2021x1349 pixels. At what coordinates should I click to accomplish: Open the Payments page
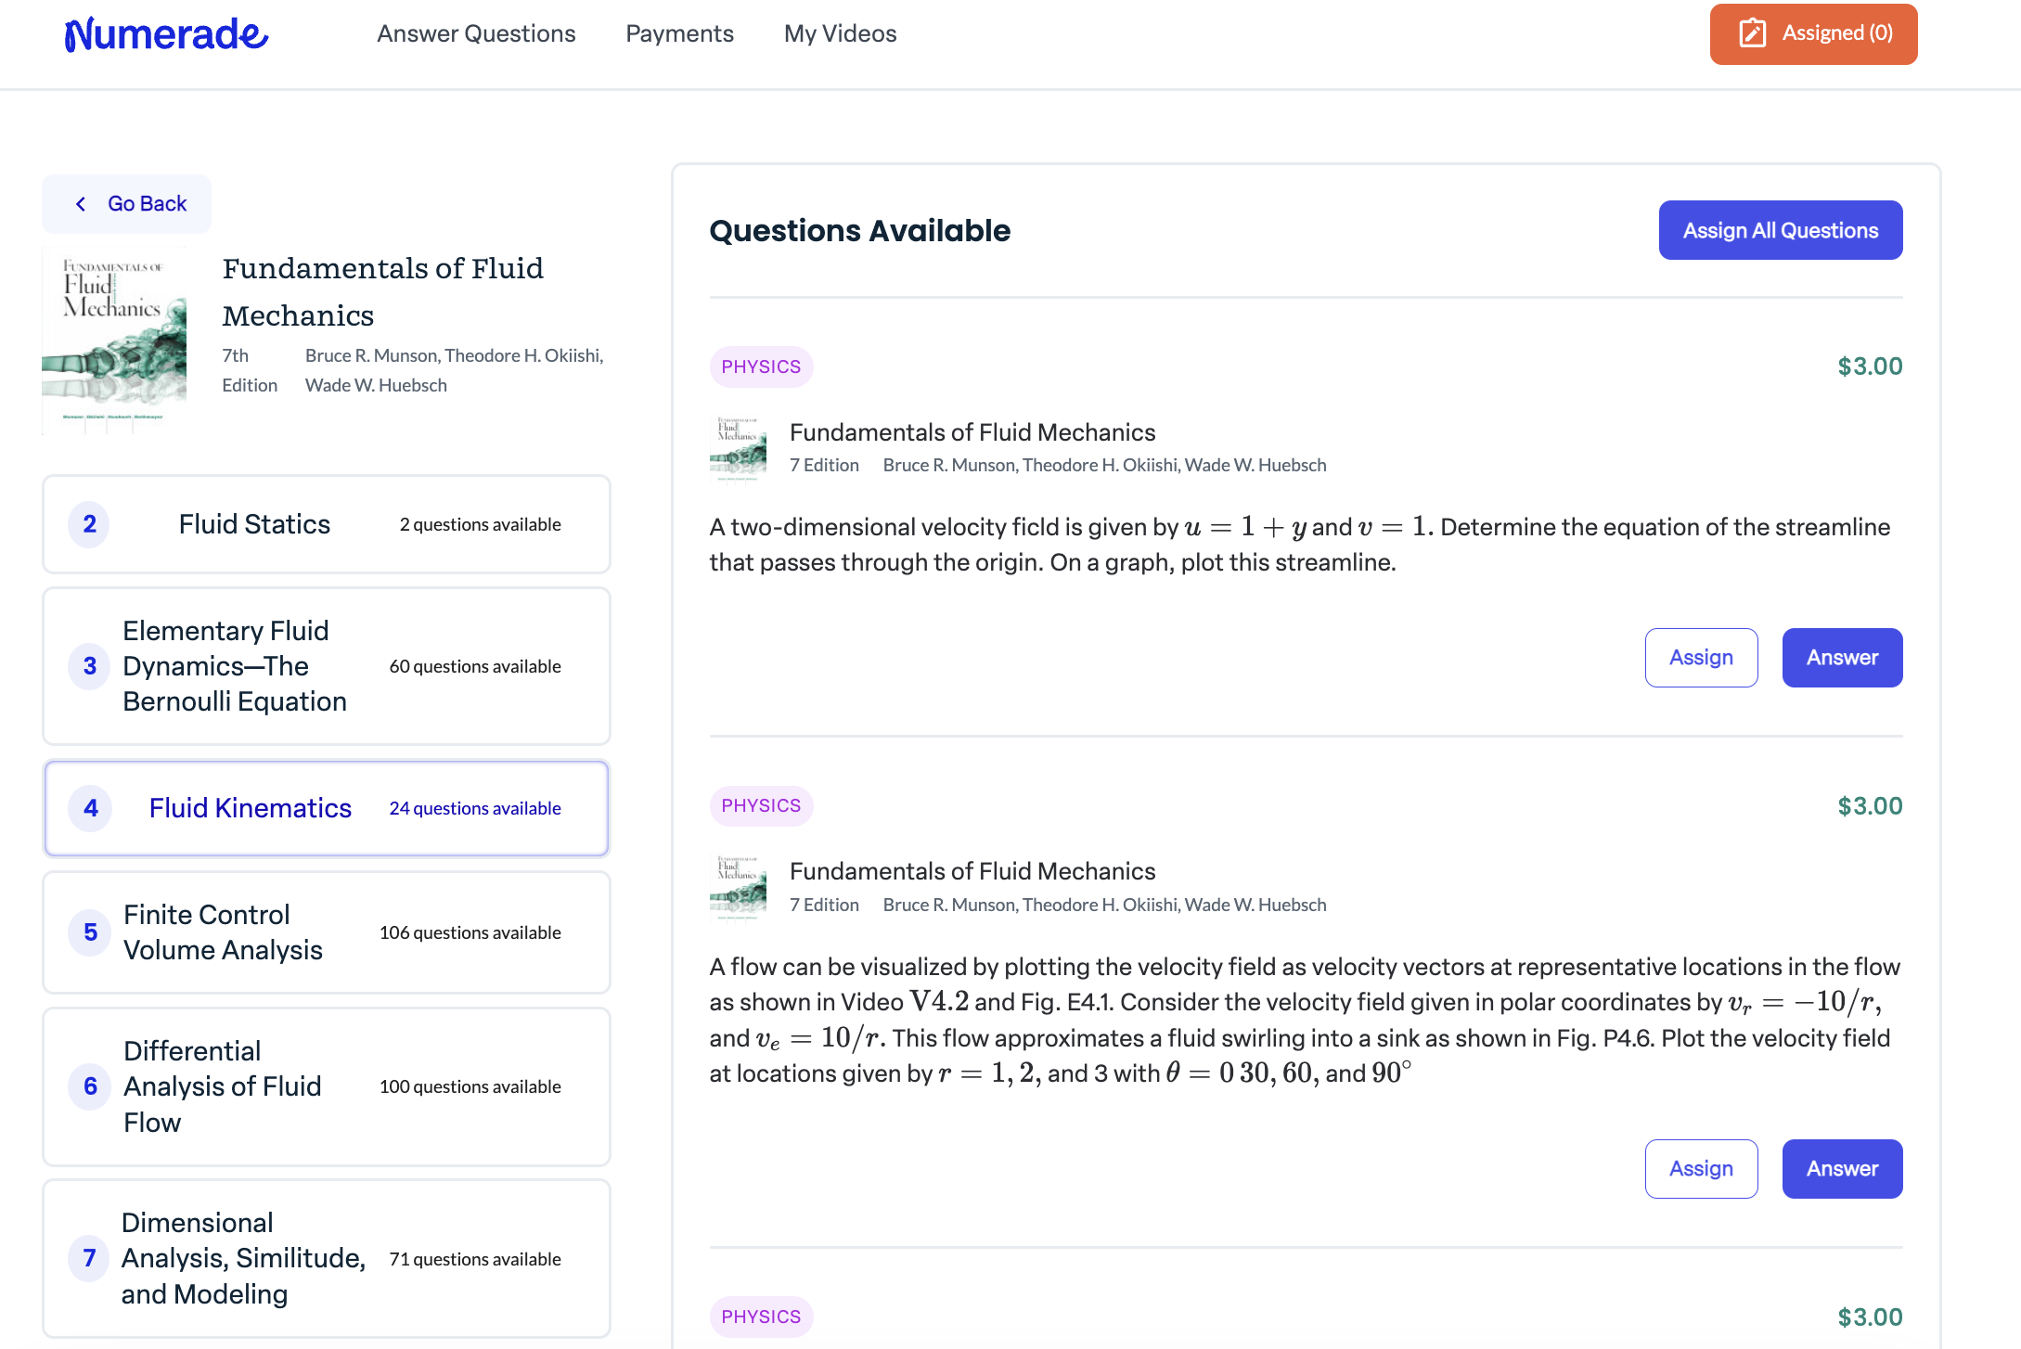pyautogui.click(x=679, y=34)
